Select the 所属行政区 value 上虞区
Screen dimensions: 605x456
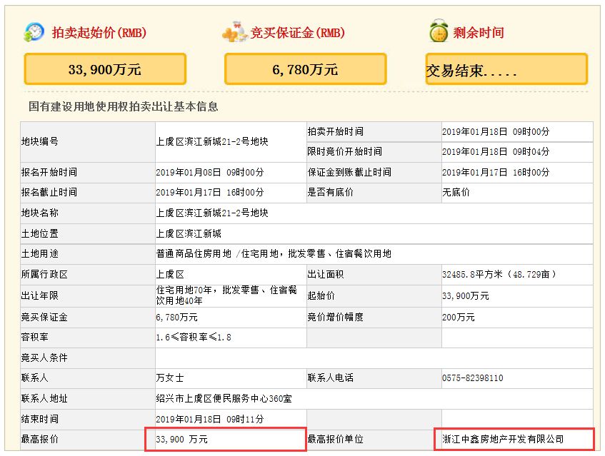(x=170, y=275)
